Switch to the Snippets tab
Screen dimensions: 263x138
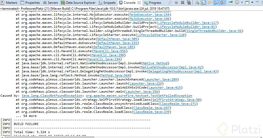click(107, 3)
